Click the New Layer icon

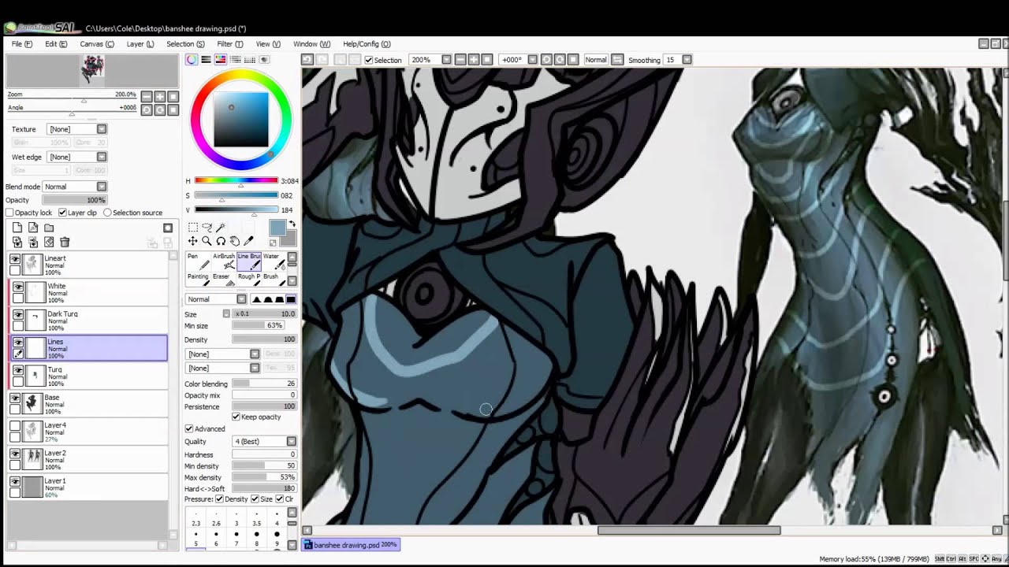click(17, 228)
